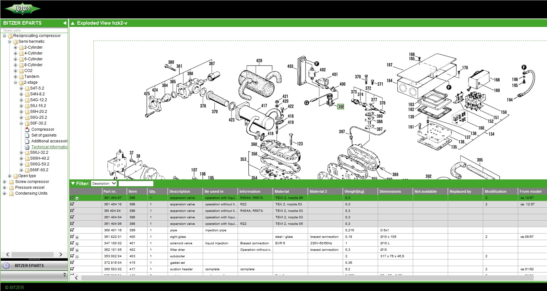547x291 pixels.
Task: Click the Replaced by column header
Action: point(465,191)
